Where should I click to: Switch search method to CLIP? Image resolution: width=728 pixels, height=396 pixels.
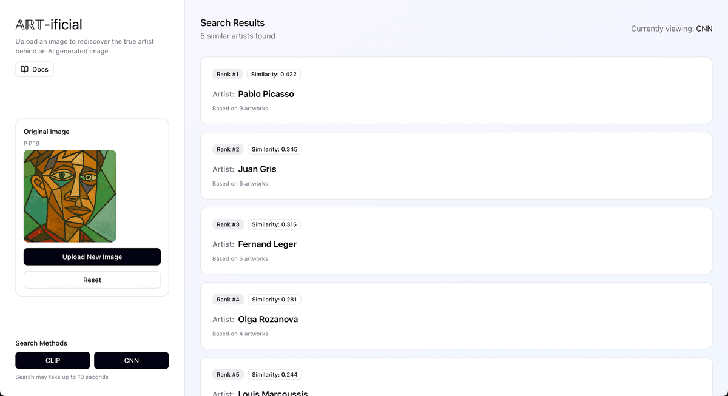click(x=53, y=360)
